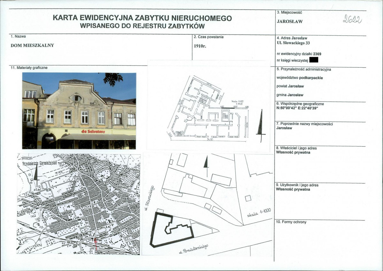Click the 'ul. Słowackiego' street label
The image size is (383, 271).
[x=149, y=198]
